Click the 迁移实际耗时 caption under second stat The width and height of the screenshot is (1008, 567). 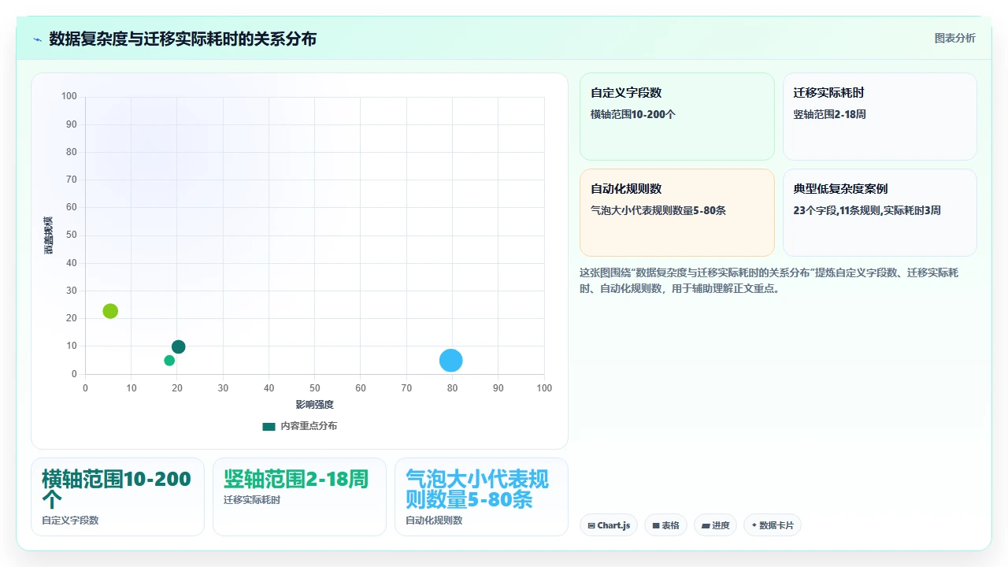coord(252,499)
